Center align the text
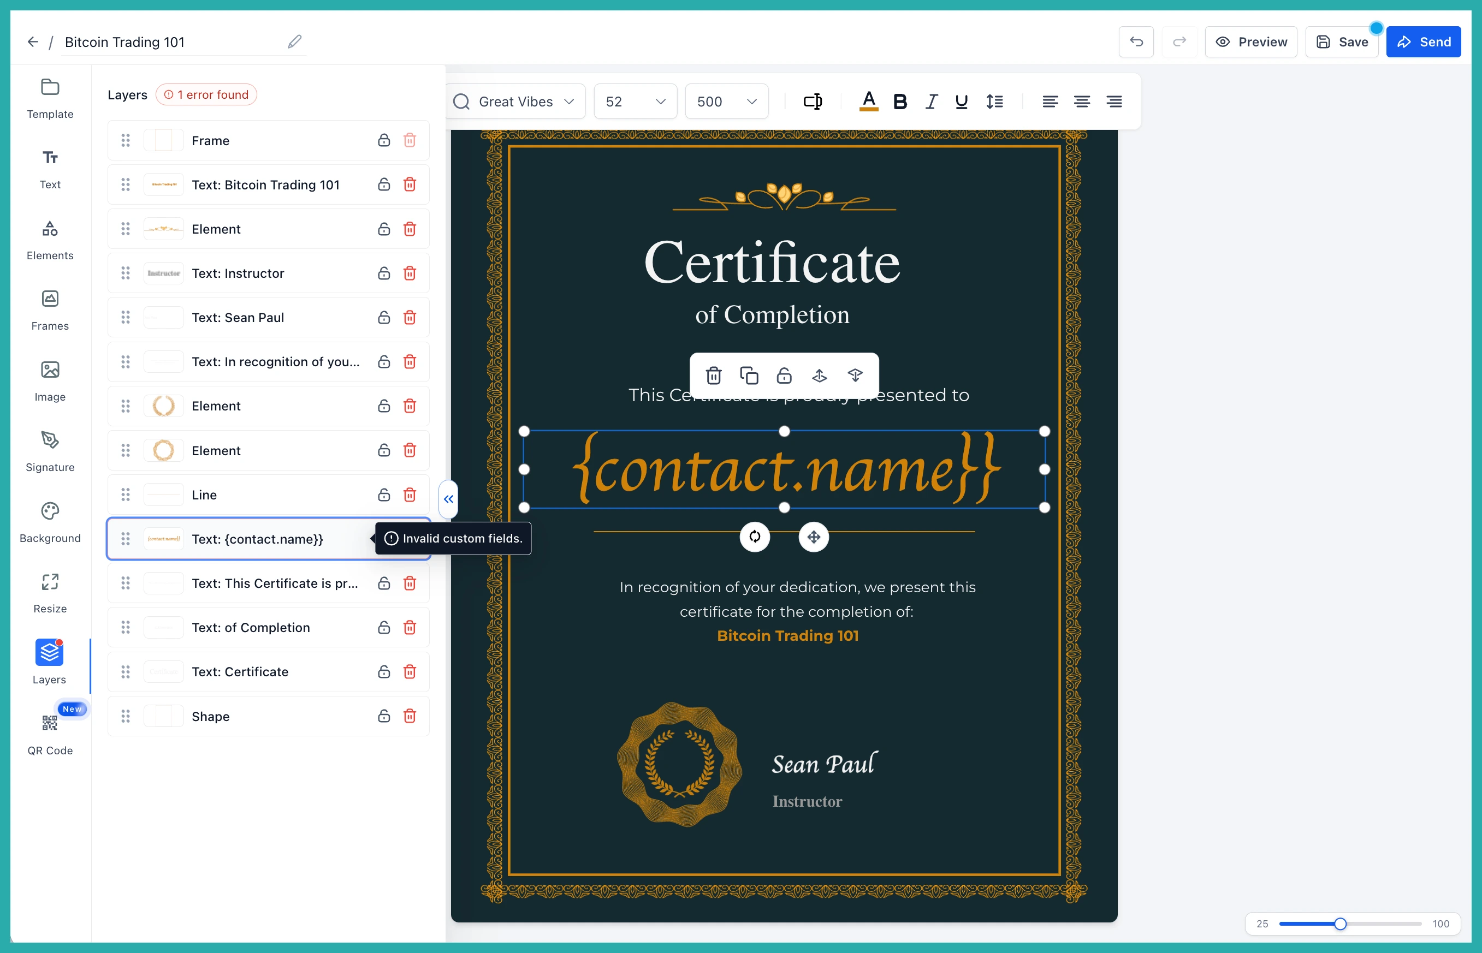This screenshot has height=953, width=1482. 1082,102
